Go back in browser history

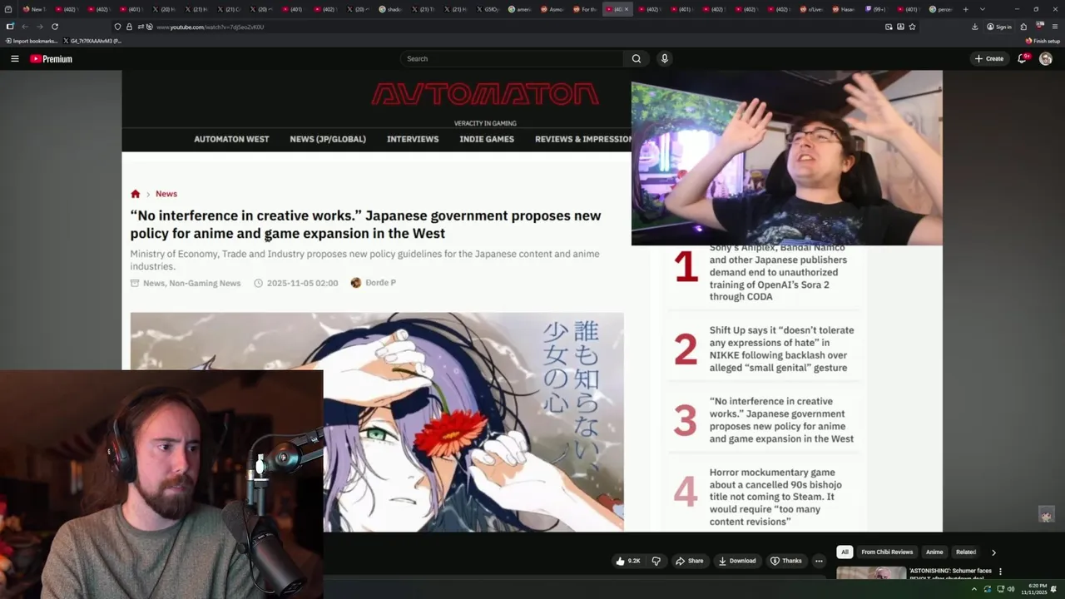[25, 27]
